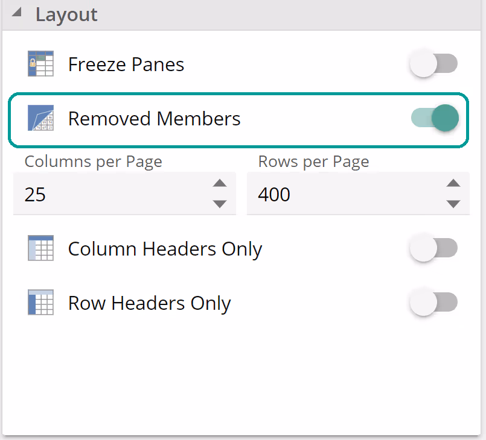
Task: Click the Freeze Panes icon
Action: (x=40, y=64)
